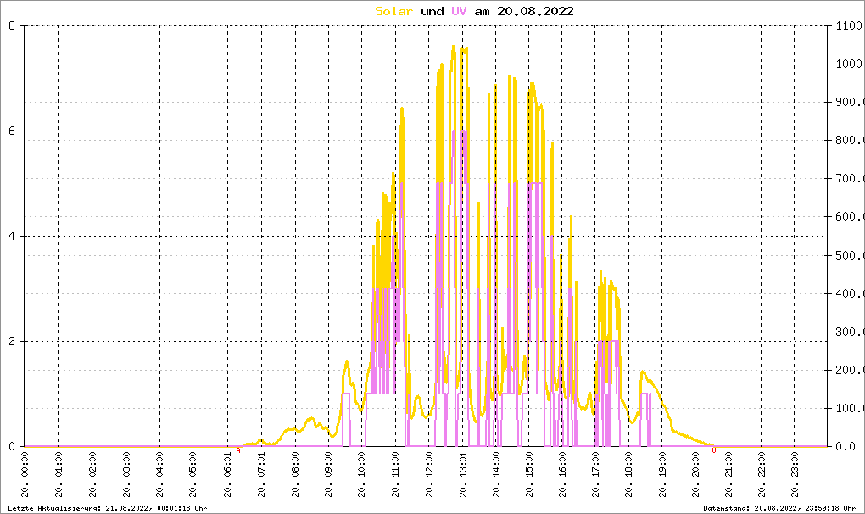
Task: Click the right axis value 300.0
Action: point(850,332)
